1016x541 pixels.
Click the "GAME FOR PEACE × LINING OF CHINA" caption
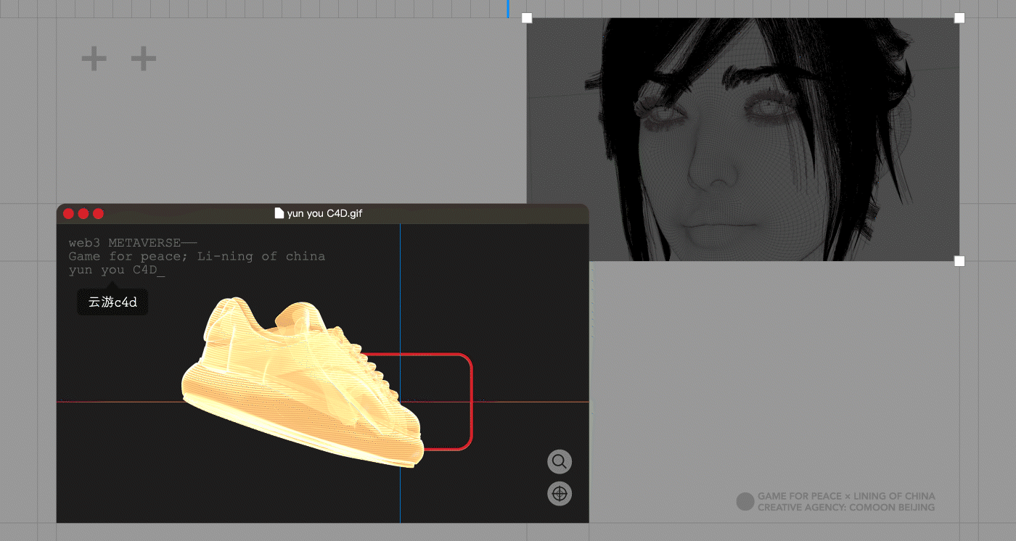point(846,496)
